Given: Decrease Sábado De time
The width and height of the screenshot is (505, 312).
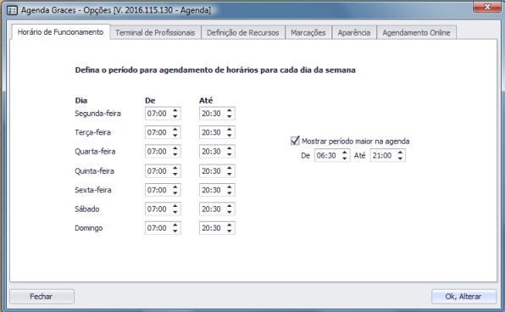Looking at the screenshot, I should tap(175, 212).
